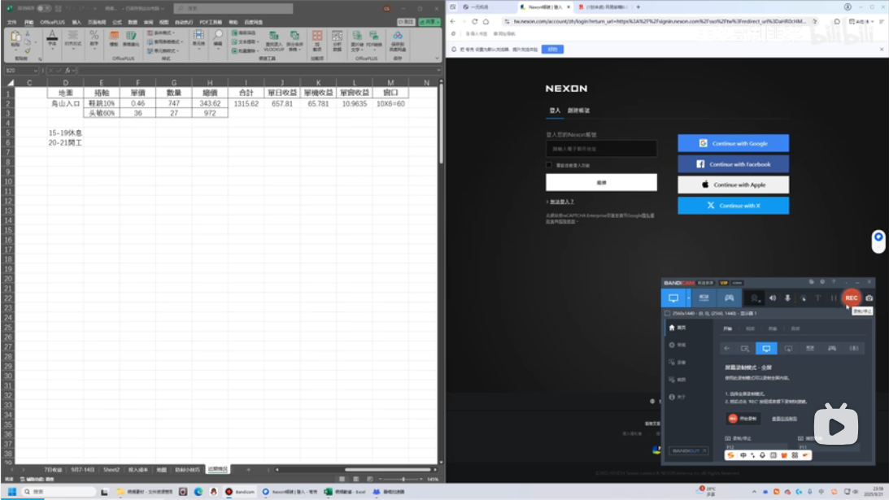This screenshot has width=889, height=500.
Task: Toggle Bandicam speaker sound icon
Action: [772, 298]
